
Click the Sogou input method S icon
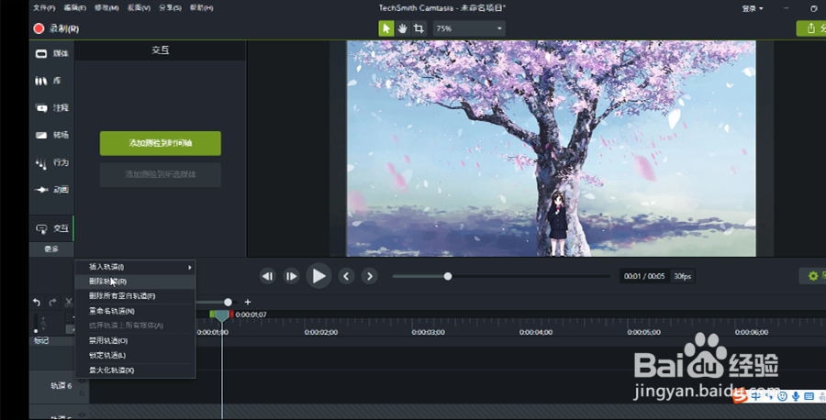(x=740, y=396)
